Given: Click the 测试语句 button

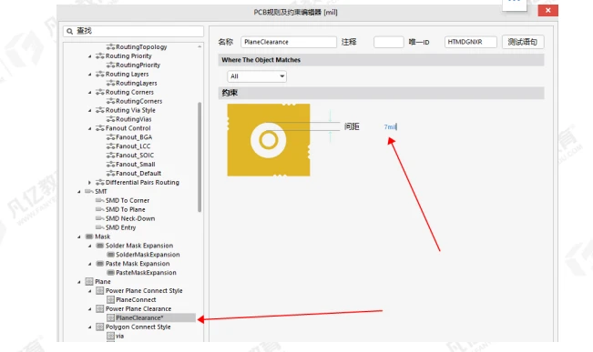Looking at the screenshot, I should (523, 42).
